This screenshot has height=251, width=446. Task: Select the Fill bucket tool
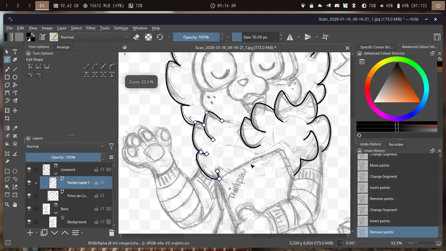[x=7, y=144]
